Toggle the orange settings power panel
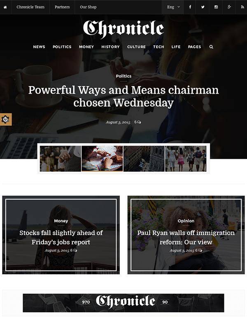The width and height of the screenshot is (247, 330). click(6, 119)
